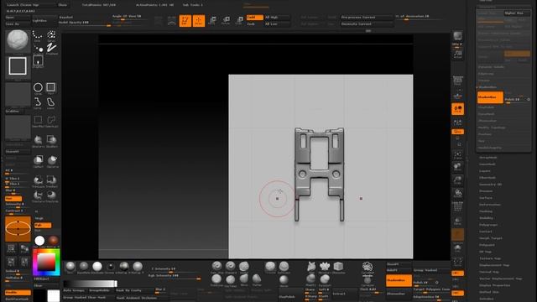537x302 pixels.
Task: Click ZRemesher in the right panel
Action: click(x=487, y=121)
